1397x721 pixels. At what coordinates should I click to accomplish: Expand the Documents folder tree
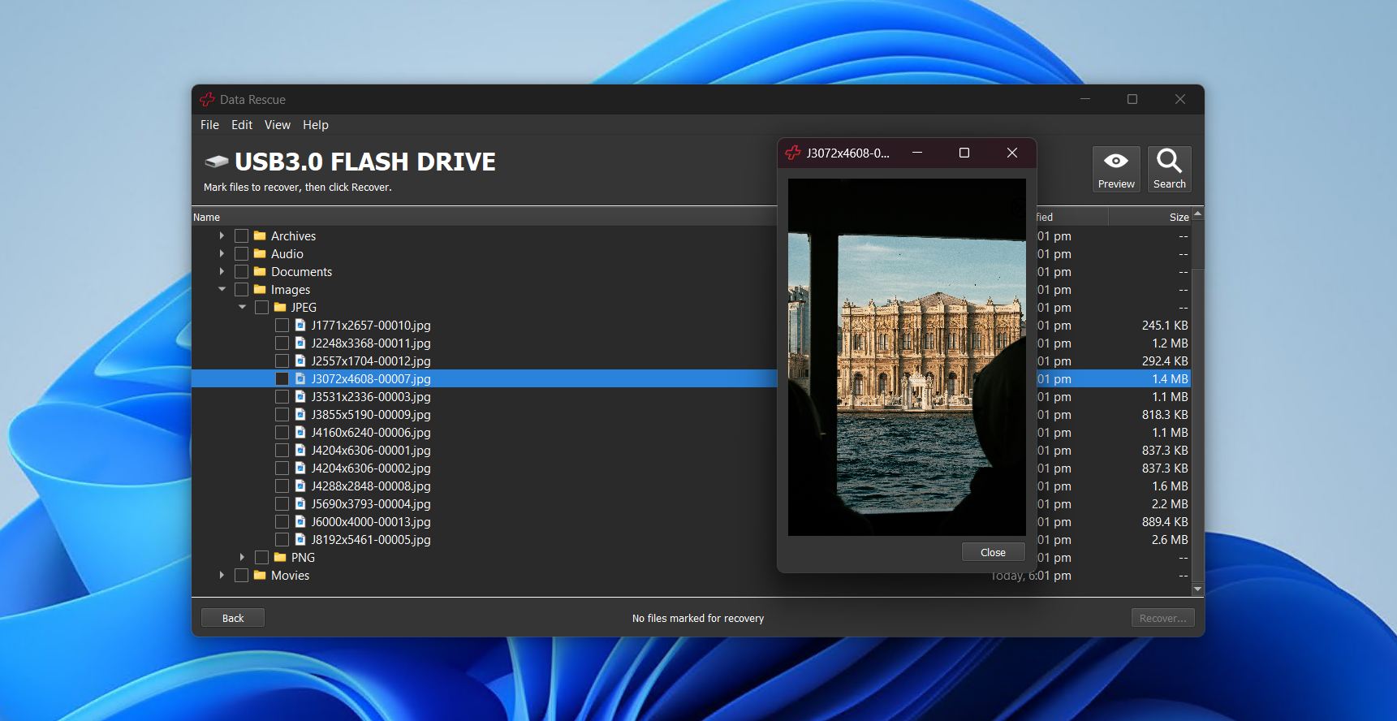[x=222, y=271]
